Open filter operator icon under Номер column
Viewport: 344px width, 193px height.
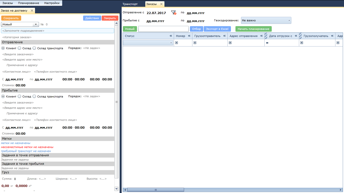coord(177,43)
